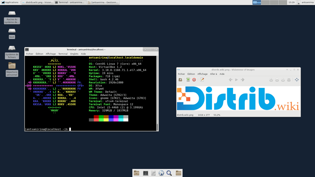Roll up the image viewer with its arrow button
The image size is (315, 177).
point(287,69)
